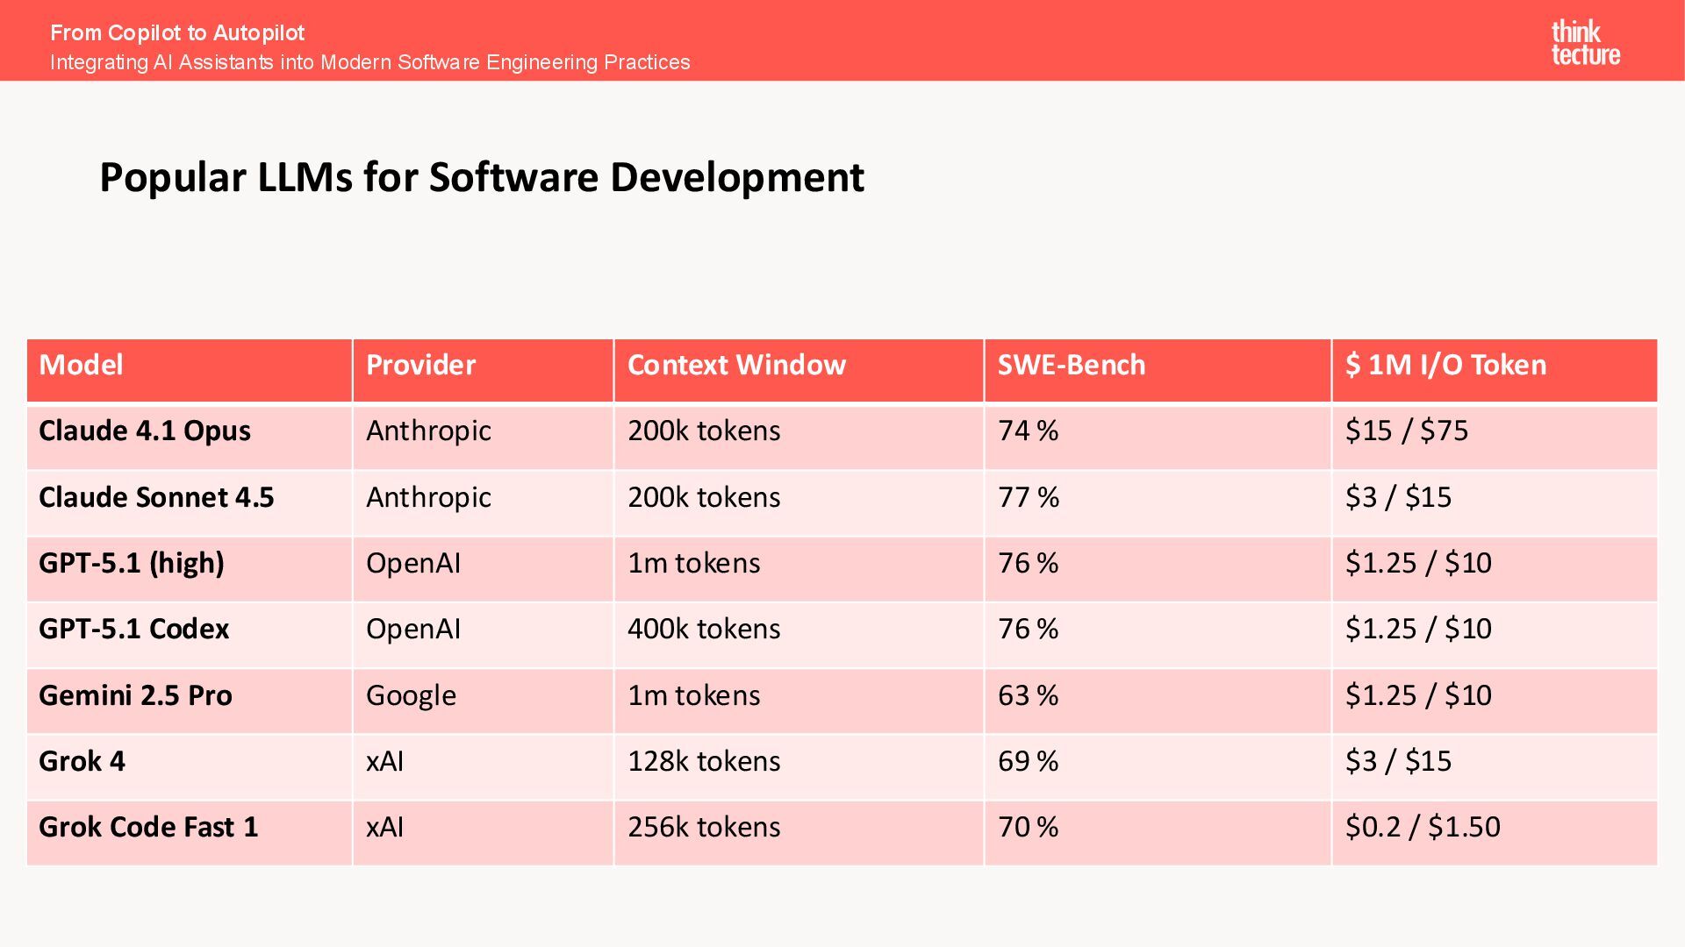Screen dimensions: 1685x947
Task: Select the Claude Sonnet 4.5 cell
Action: click(x=190, y=503)
